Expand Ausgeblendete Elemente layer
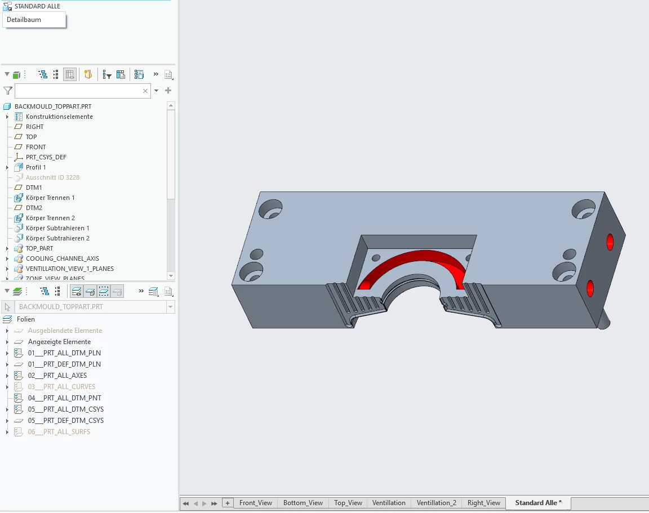This screenshot has width=649, height=513. 7,331
